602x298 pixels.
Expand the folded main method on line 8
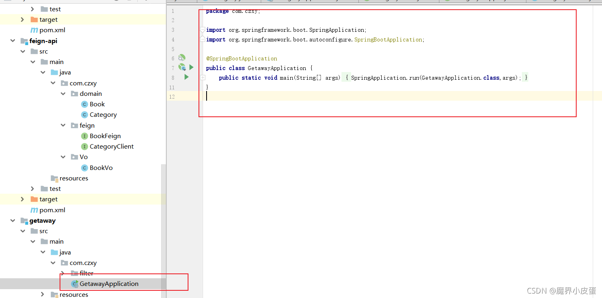[203, 77]
